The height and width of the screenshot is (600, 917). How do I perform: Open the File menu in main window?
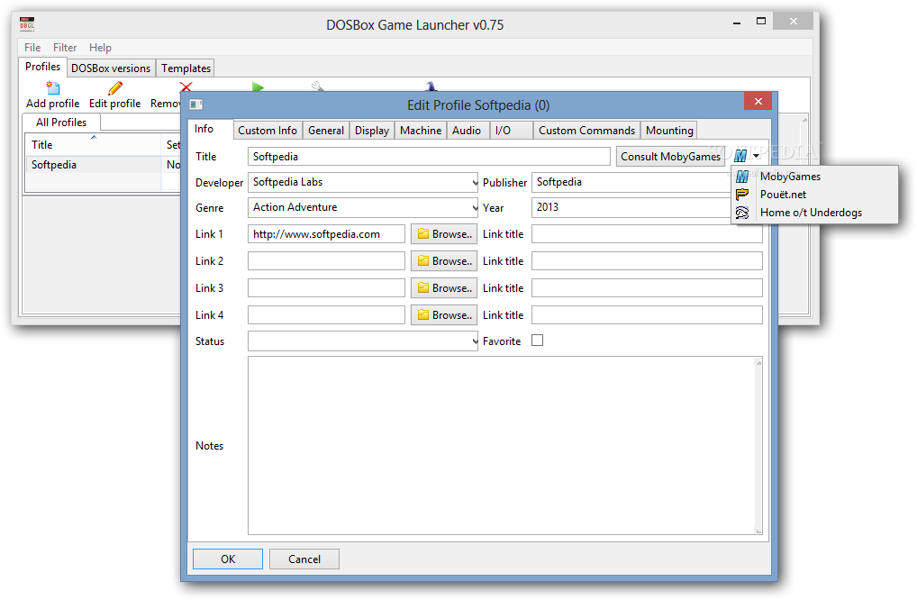(32, 48)
